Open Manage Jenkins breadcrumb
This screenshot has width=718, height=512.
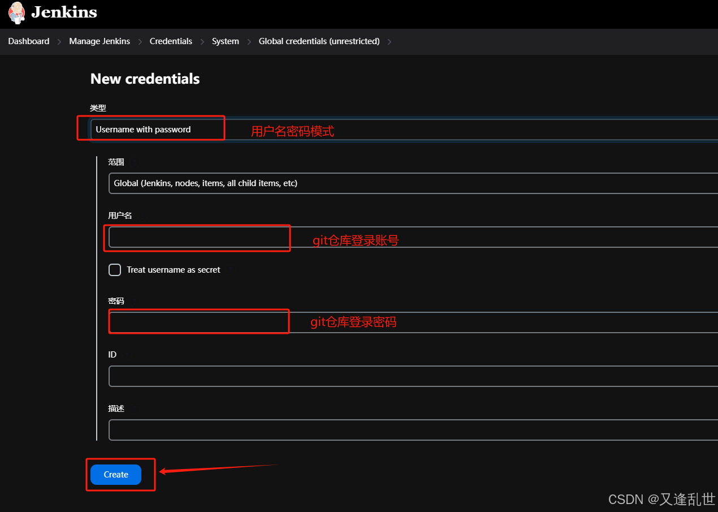point(100,41)
